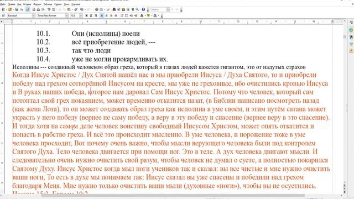Send document as e-mail icon
The width and height of the screenshot is (354, 199).
(22, 9)
